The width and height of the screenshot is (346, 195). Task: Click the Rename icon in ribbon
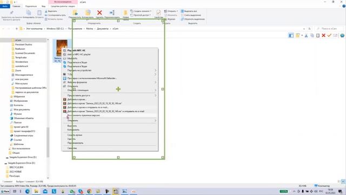point(112,12)
